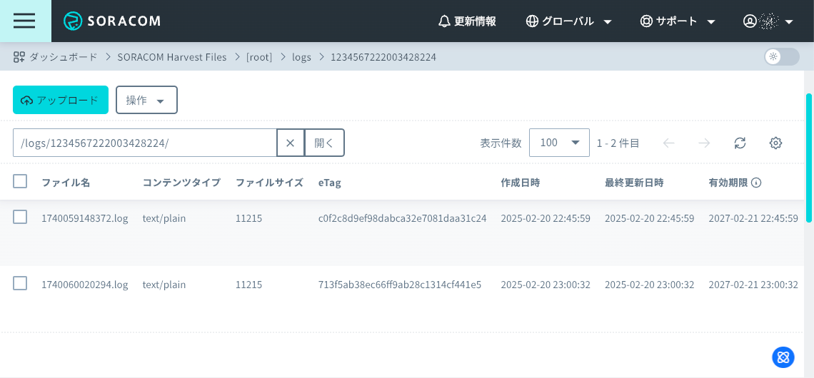Click the SORACOM logo
This screenshot has height=378, width=814.
(x=112, y=21)
